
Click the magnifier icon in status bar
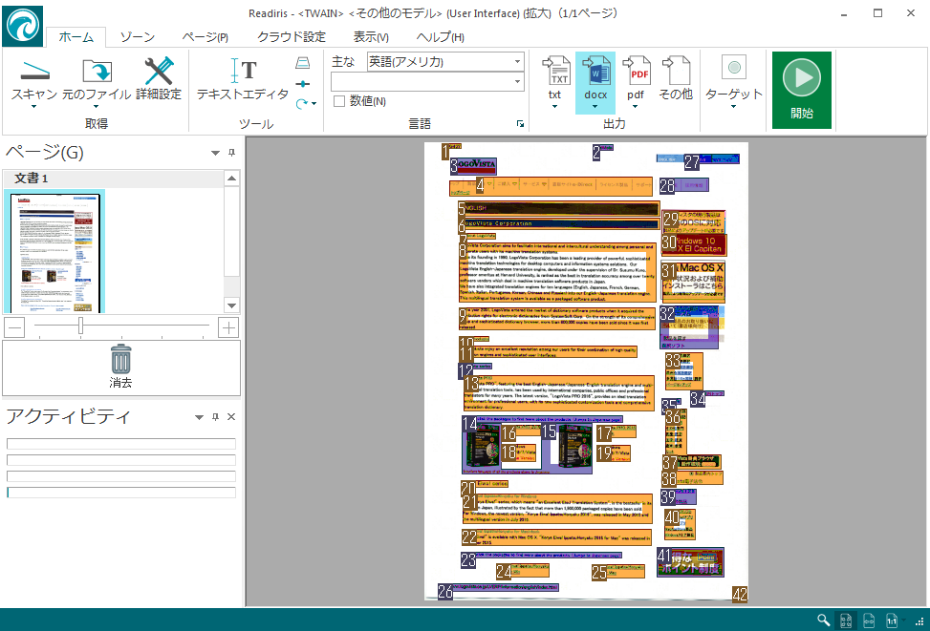(x=823, y=620)
